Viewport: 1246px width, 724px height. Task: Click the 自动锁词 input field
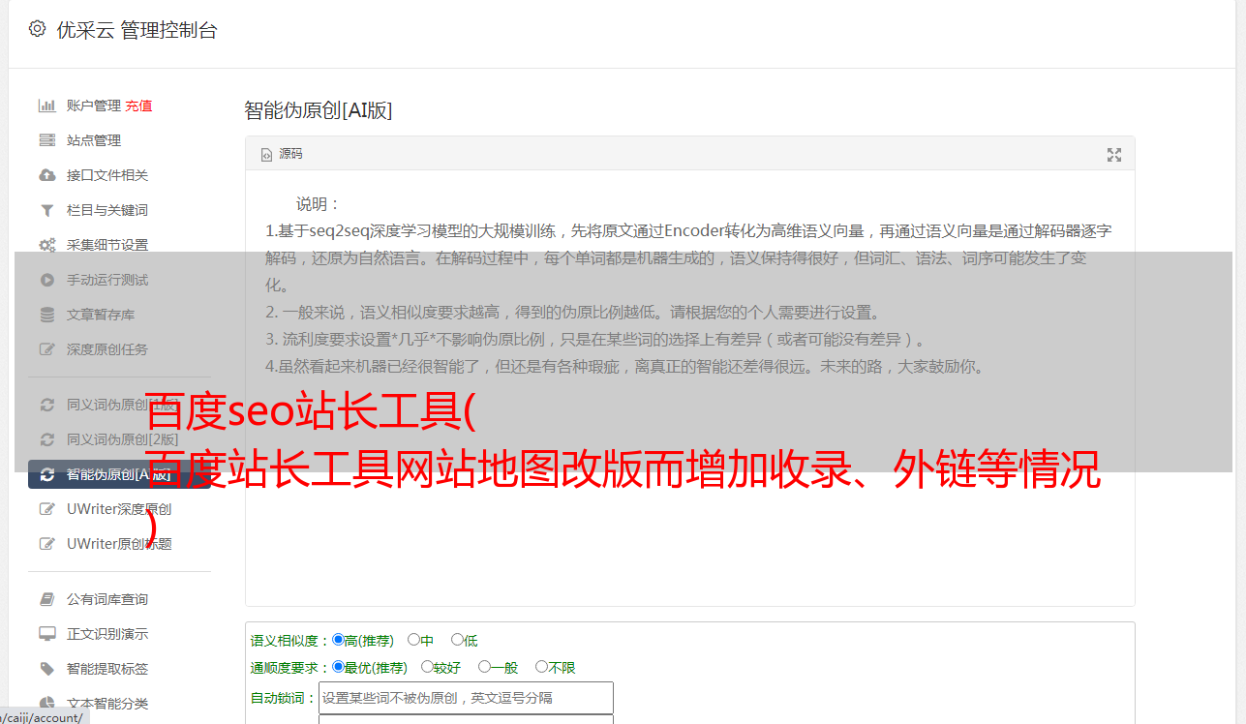coord(466,698)
